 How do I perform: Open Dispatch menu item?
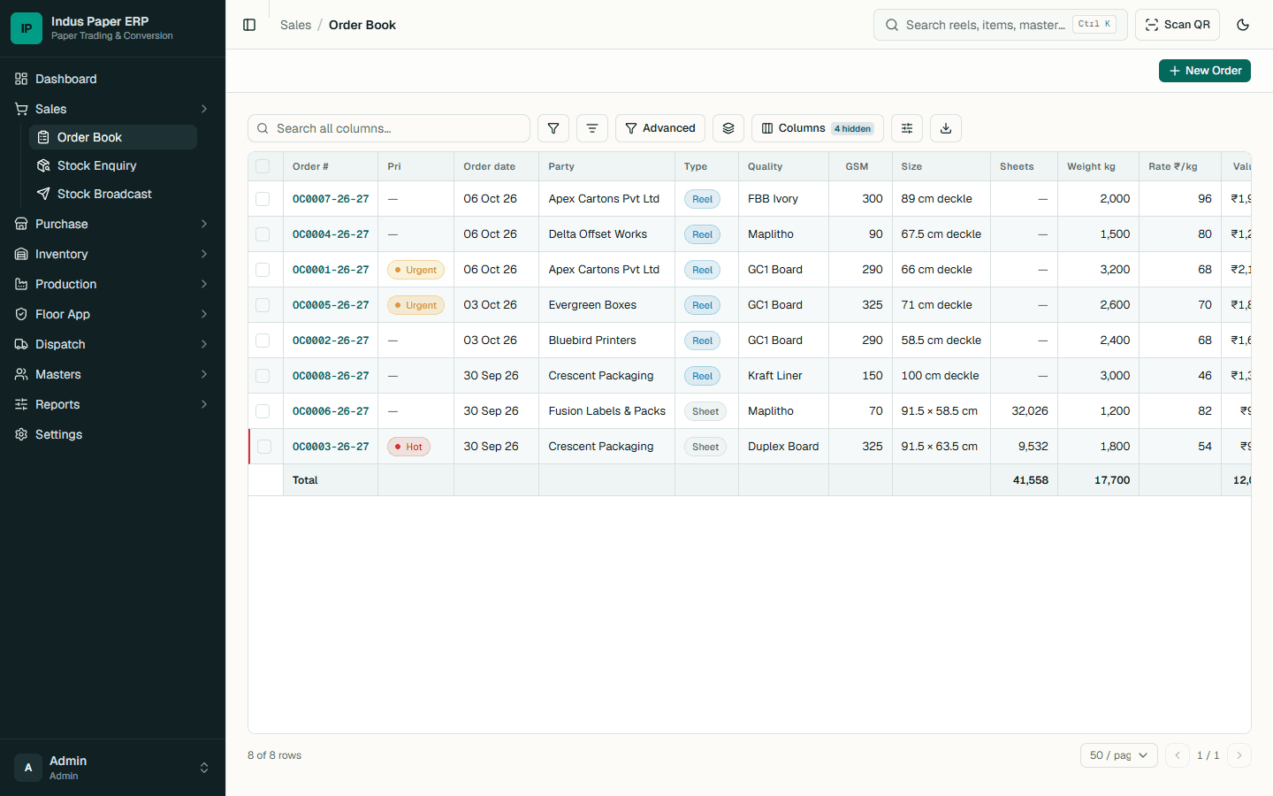112,344
